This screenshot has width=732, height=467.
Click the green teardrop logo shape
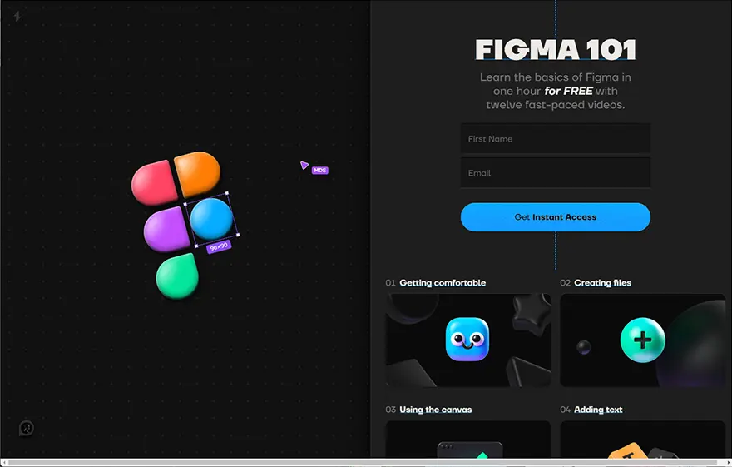pyautogui.click(x=177, y=276)
